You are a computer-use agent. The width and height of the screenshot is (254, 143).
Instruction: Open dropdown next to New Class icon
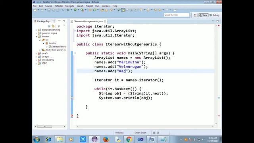tap(98, 10)
